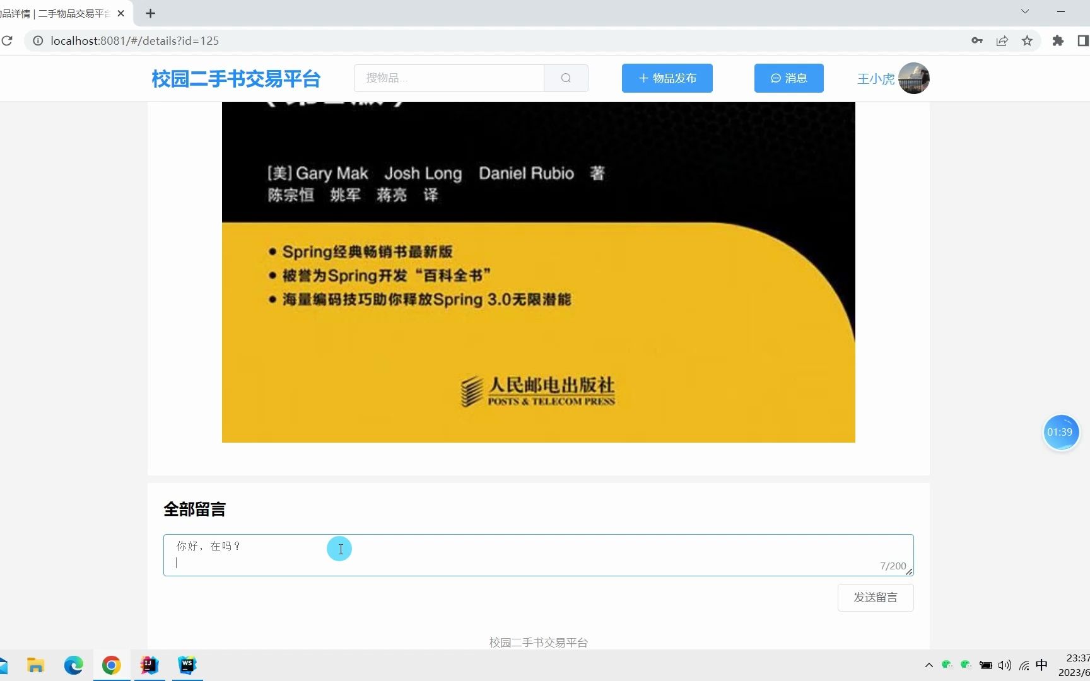Click the site info icon before the URL
Screen dimensions: 1090x681
(38, 40)
